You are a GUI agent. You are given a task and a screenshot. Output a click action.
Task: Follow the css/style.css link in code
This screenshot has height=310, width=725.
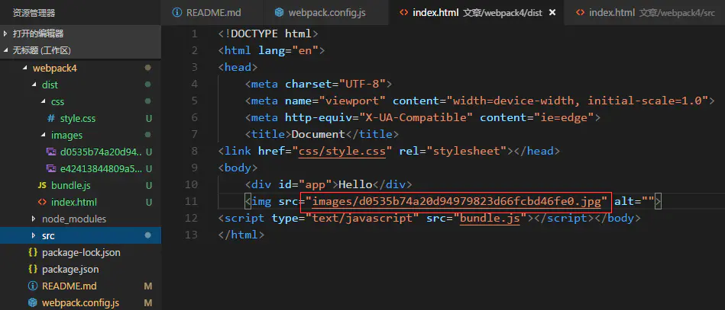(342, 151)
